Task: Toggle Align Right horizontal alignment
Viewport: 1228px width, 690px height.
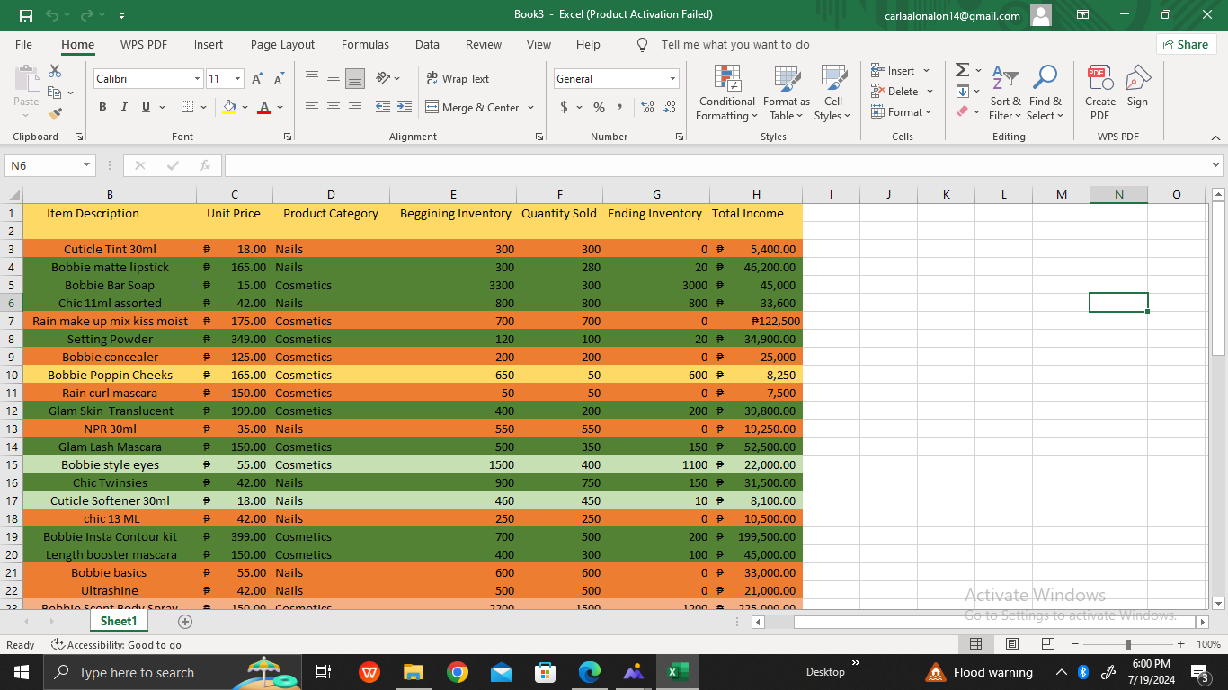Action: pyautogui.click(x=355, y=107)
